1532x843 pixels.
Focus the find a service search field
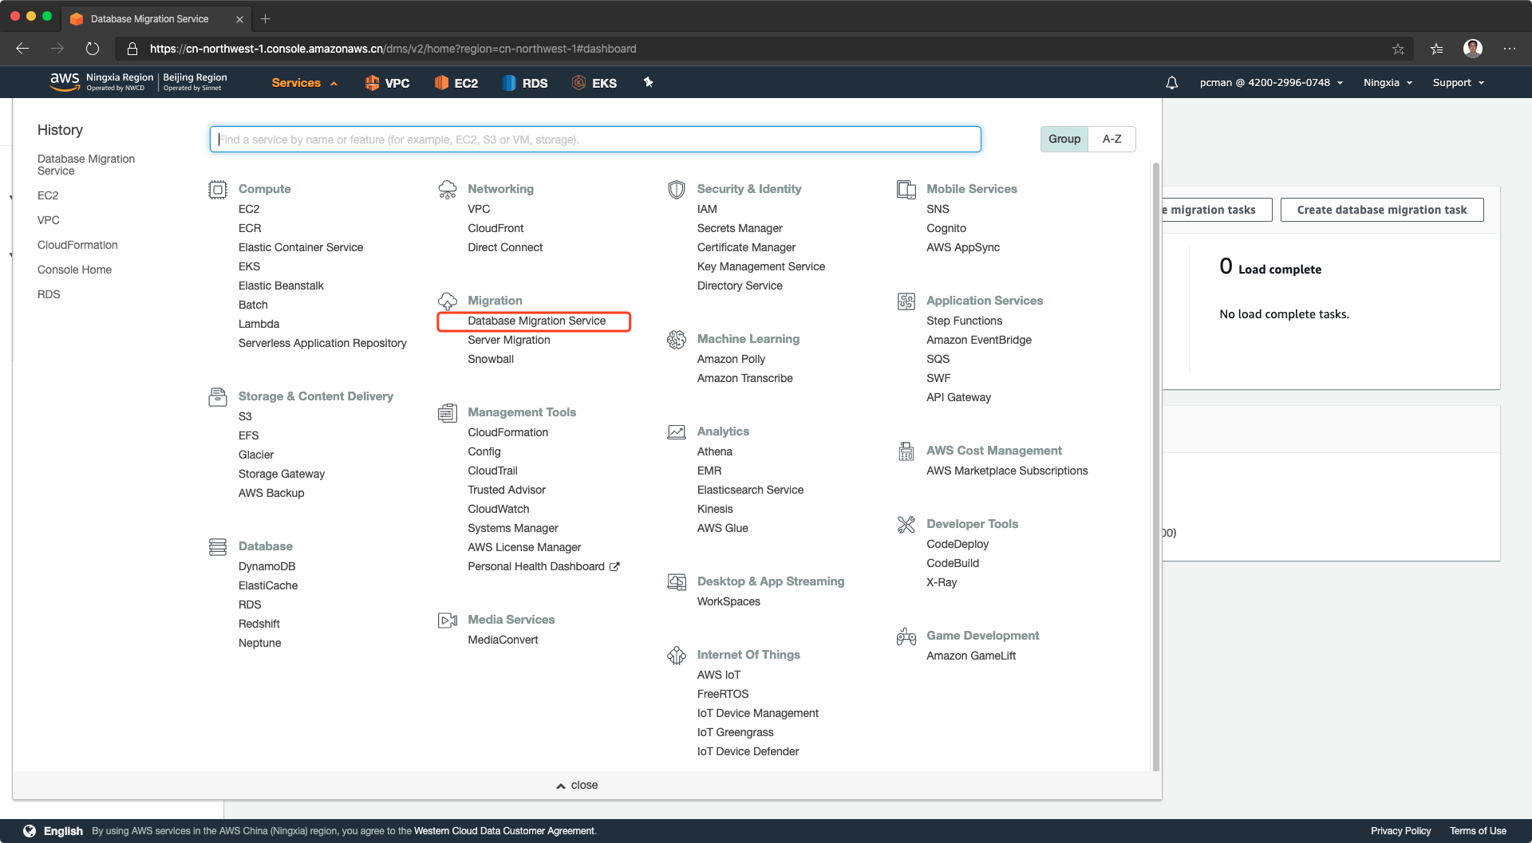(x=594, y=140)
